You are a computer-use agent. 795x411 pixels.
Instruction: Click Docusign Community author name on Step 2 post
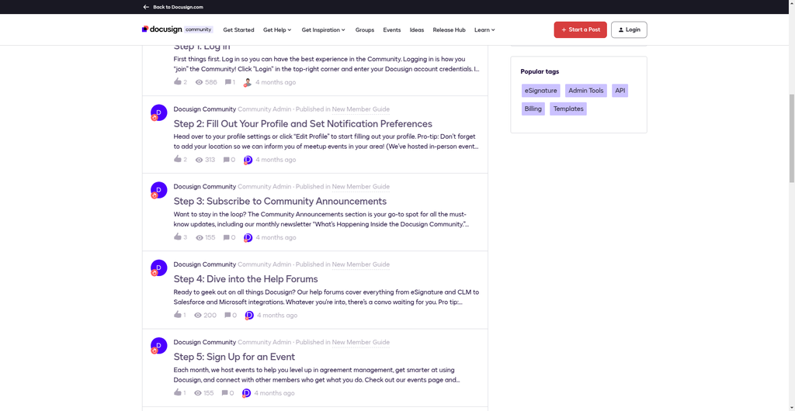tap(205, 109)
